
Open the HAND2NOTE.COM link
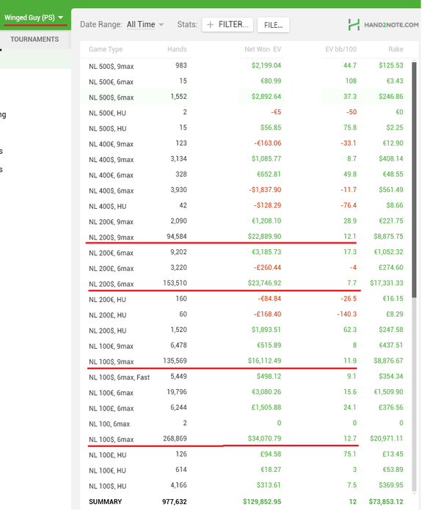point(391,25)
